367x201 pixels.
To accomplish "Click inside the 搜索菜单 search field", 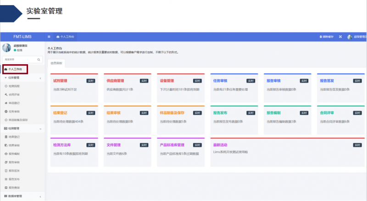I will [22, 60].
